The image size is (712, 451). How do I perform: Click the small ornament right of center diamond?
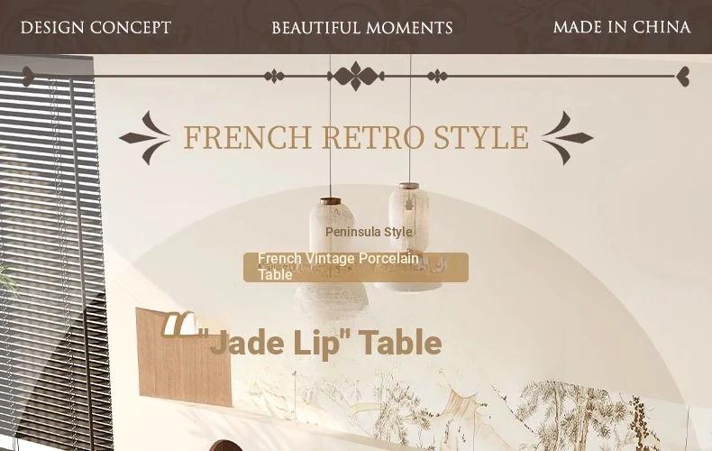(437, 77)
